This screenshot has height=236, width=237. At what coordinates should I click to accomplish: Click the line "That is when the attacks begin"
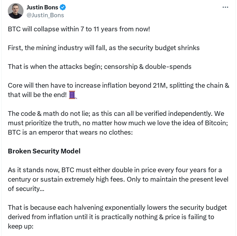[x=99, y=67]
